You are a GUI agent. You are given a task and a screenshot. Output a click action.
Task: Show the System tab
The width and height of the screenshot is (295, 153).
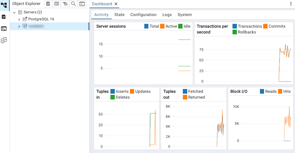click(x=185, y=15)
